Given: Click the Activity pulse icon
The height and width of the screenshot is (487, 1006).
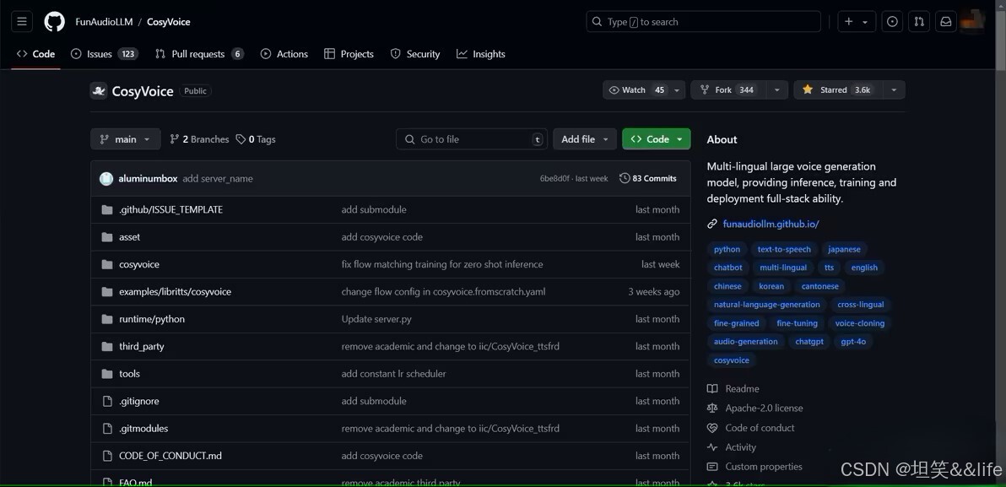Looking at the screenshot, I should point(712,447).
